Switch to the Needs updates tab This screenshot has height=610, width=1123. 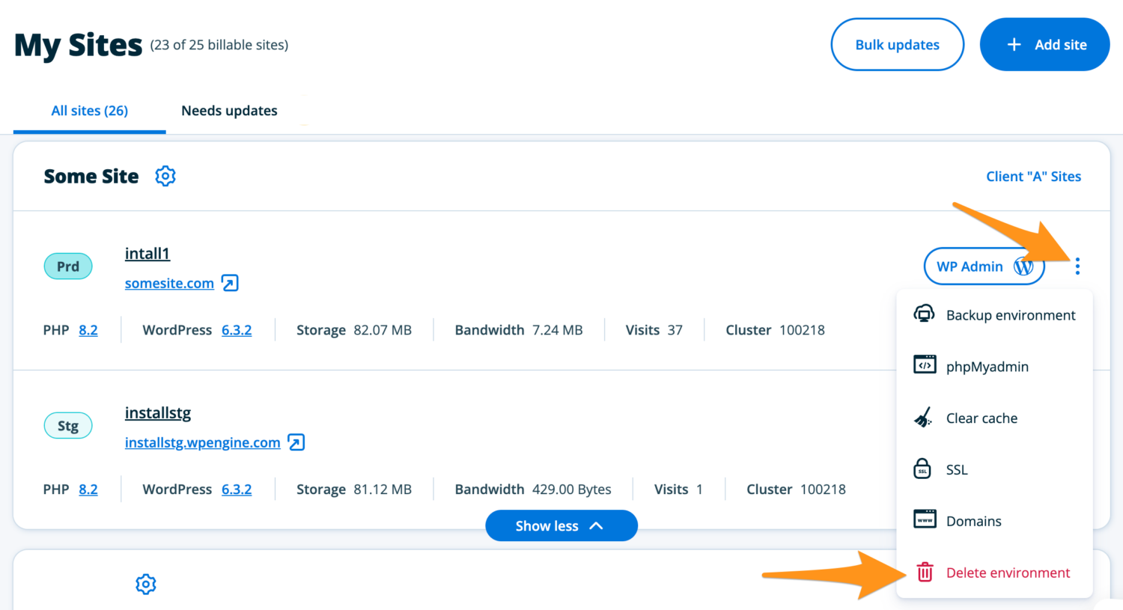point(229,111)
